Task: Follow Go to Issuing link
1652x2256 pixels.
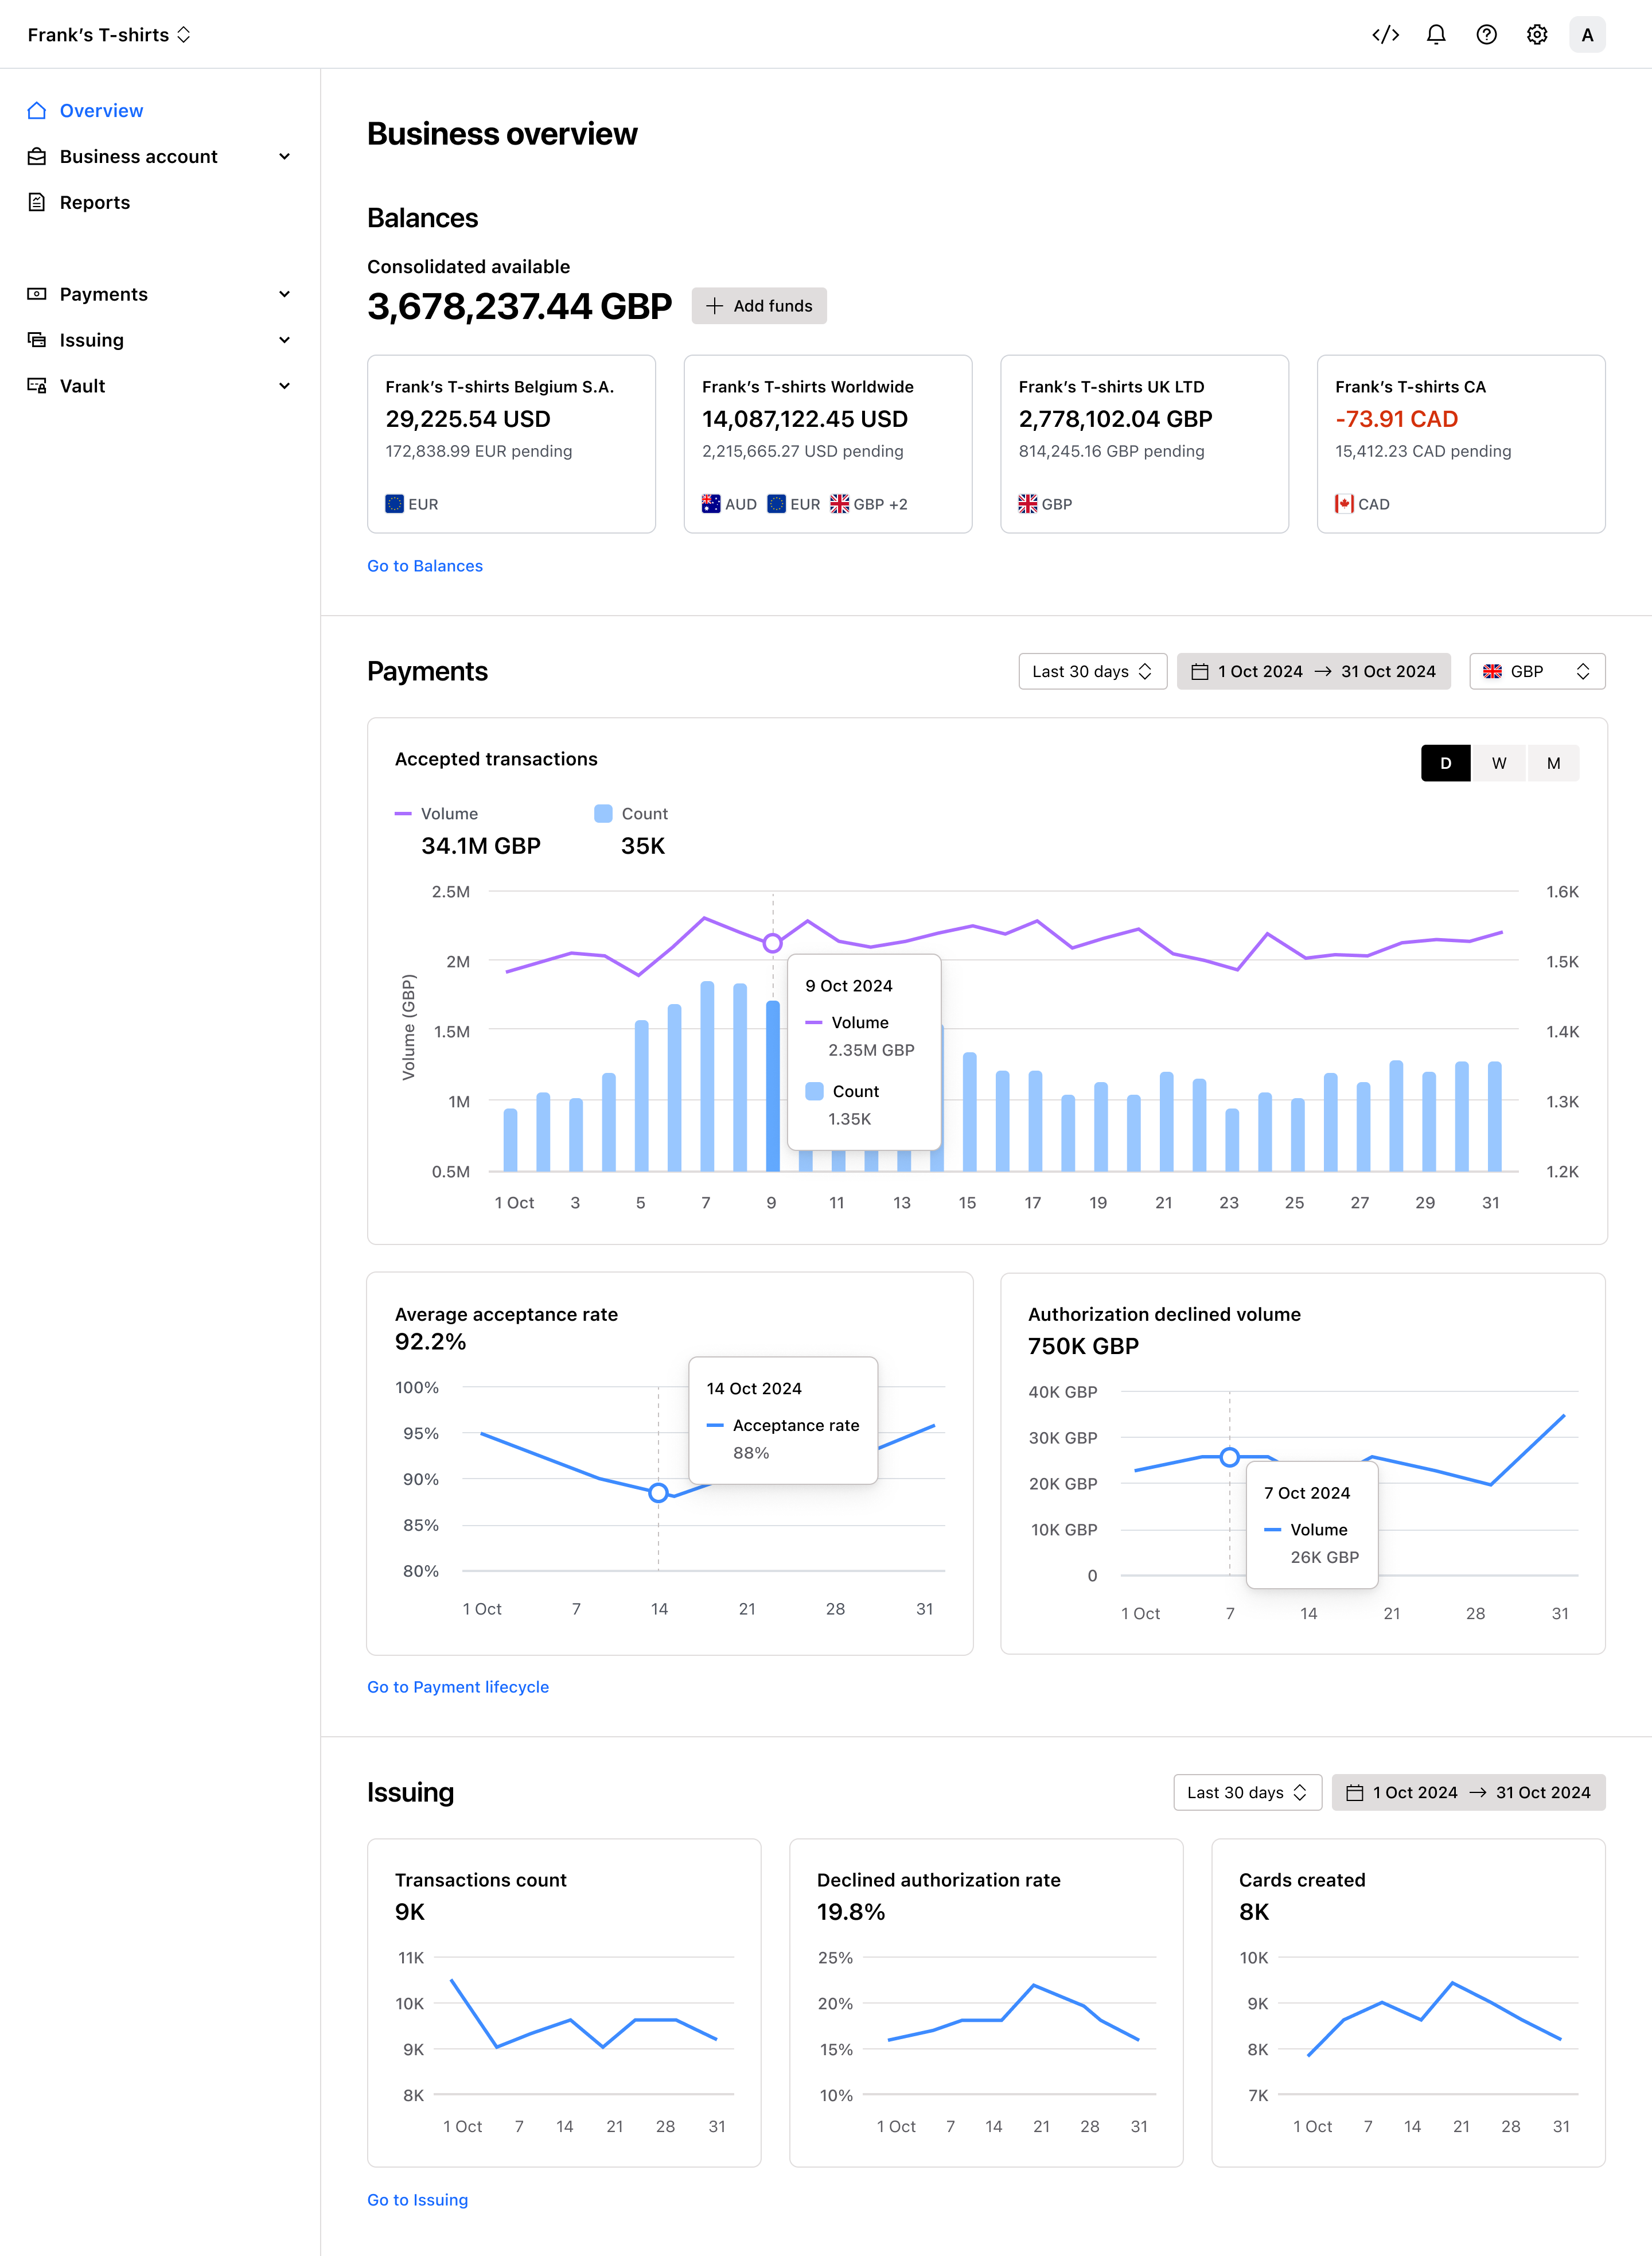Action: click(x=417, y=2200)
